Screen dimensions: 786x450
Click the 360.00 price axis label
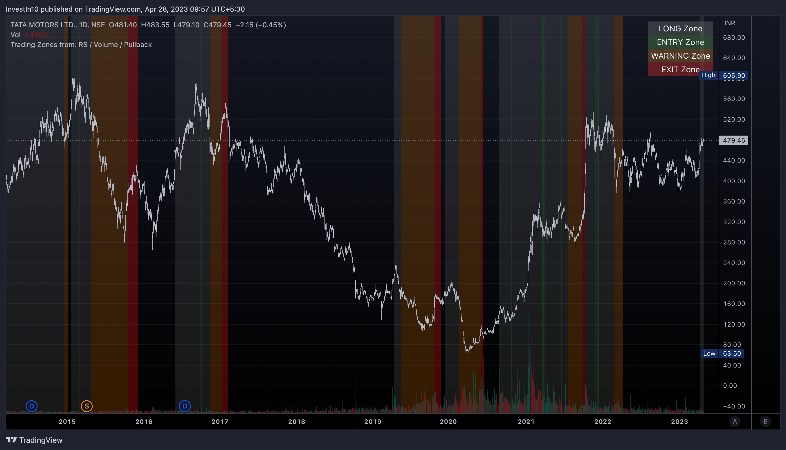(734, 201)
